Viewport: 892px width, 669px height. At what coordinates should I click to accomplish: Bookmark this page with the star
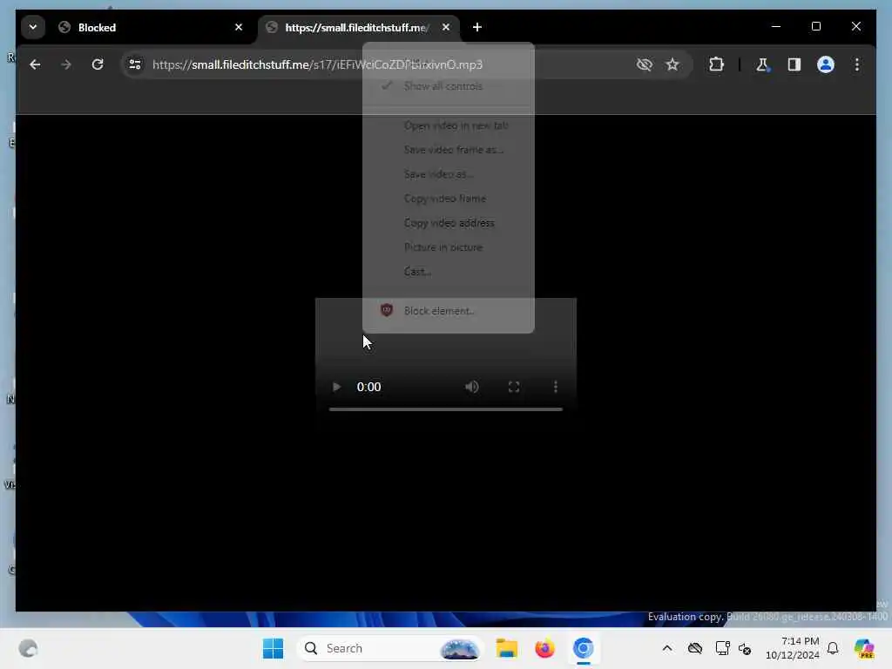672,64
